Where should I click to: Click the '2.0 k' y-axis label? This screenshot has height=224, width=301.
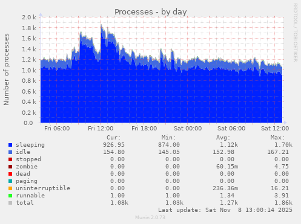(29, 18)
